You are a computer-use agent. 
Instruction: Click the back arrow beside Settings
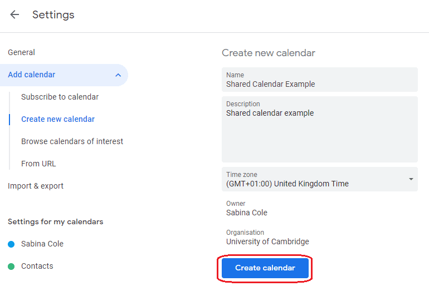click(14, 15)
